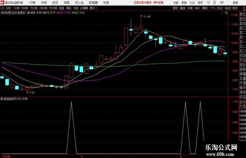
Task: Open the 版面 menu
Action: click(x=184, y=3)
